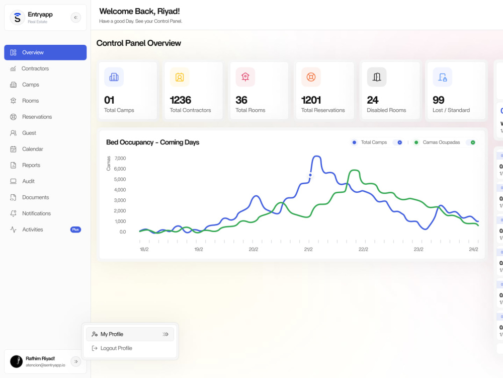Click the 1201 reservations value
The width and height of the screenshot is (503, 378).
[311, 100]
